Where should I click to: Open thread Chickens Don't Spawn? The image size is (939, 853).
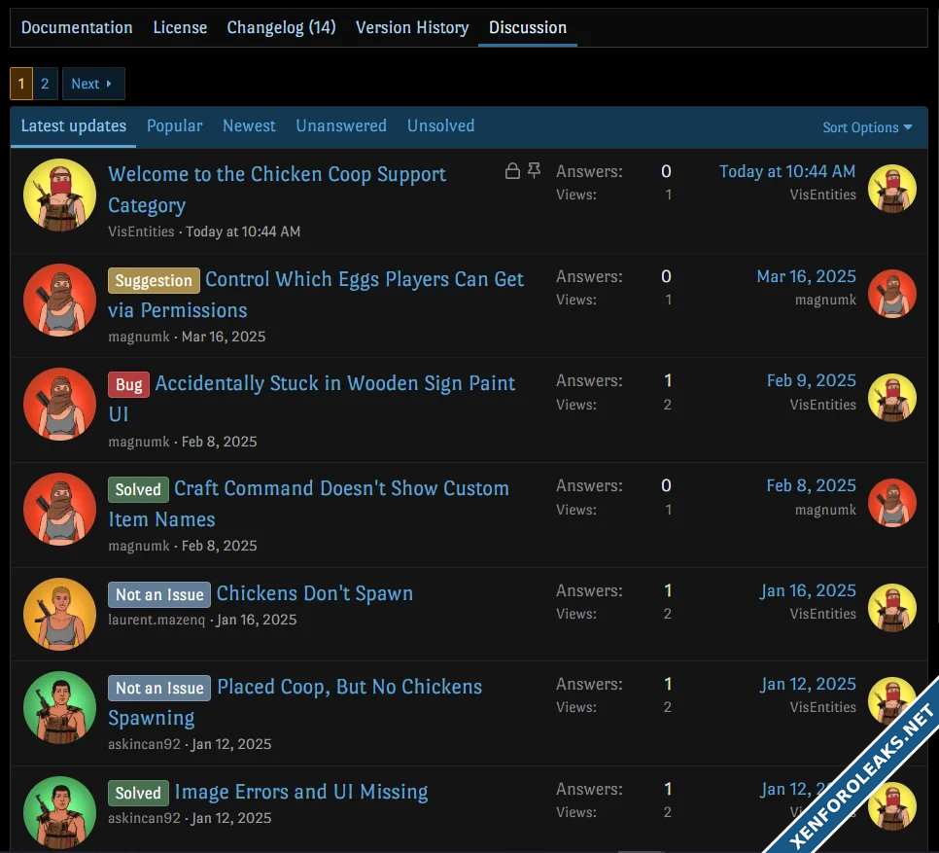click(314, 593)
